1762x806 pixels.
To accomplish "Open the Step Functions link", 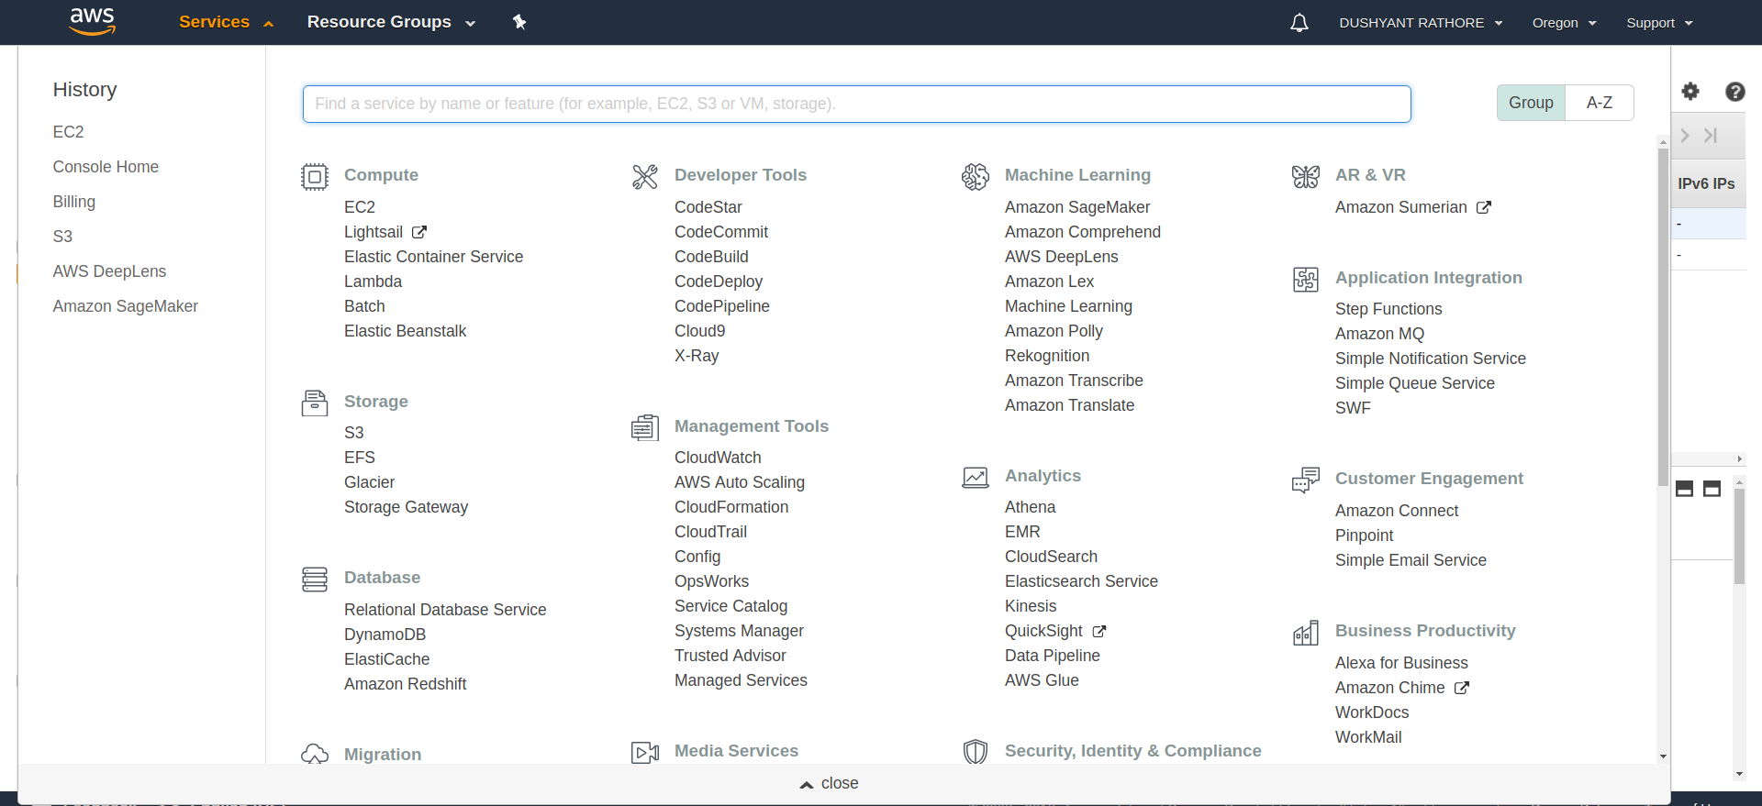I will pos(1388,309).
